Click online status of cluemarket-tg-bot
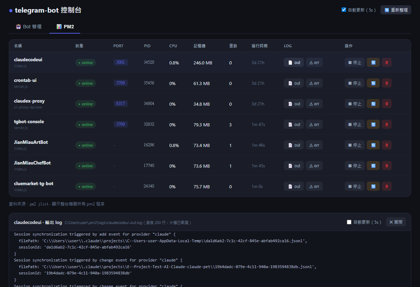The width and height of the screenshot is (420, 287). 85,187
